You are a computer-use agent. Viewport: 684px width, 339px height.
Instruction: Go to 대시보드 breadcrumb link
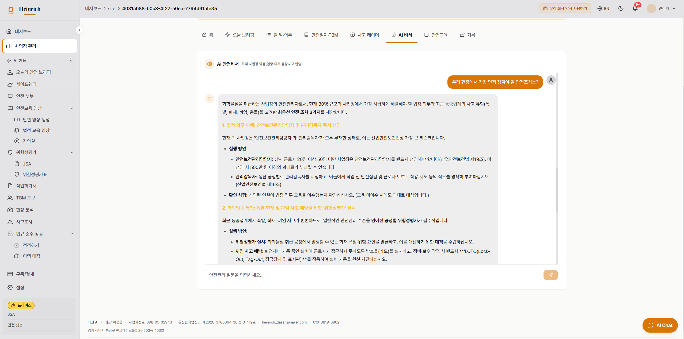[x=93, y=9]
